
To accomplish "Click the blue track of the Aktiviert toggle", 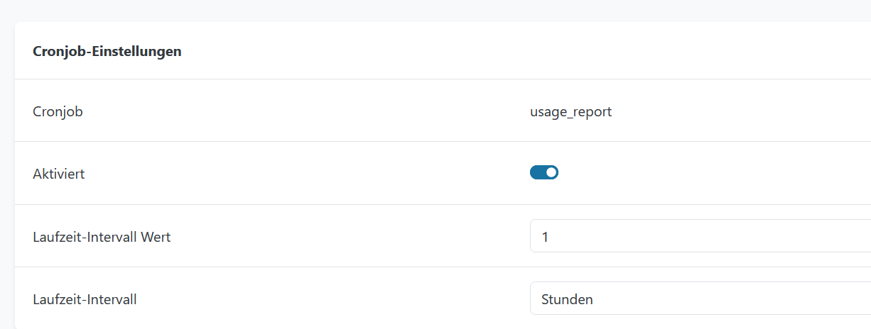I will coord(537,172).
